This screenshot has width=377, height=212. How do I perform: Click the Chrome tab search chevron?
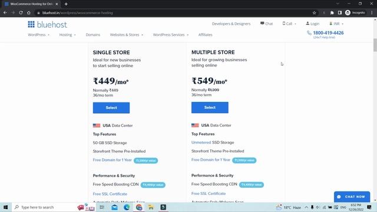pos(338,4)
